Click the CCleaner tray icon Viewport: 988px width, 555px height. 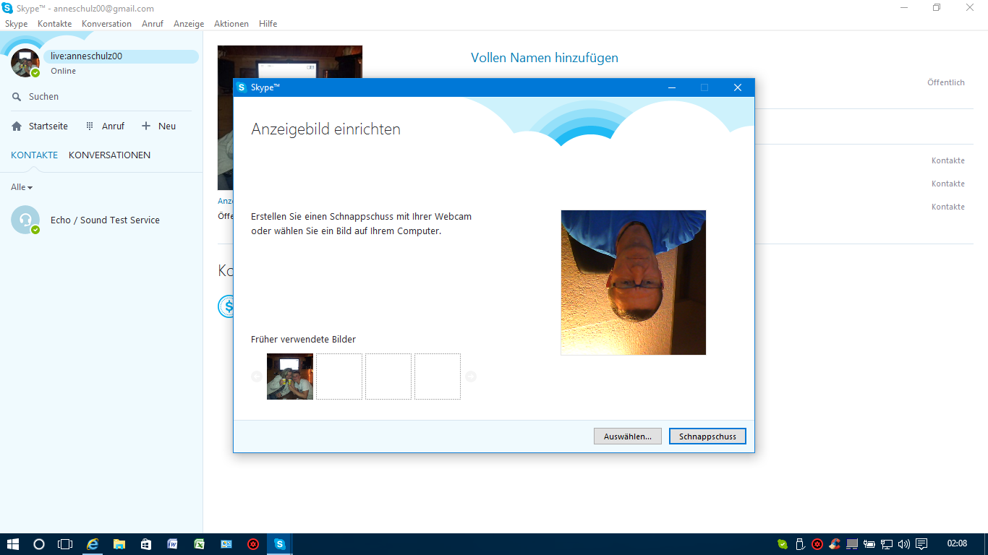click(x=835, y=544)
